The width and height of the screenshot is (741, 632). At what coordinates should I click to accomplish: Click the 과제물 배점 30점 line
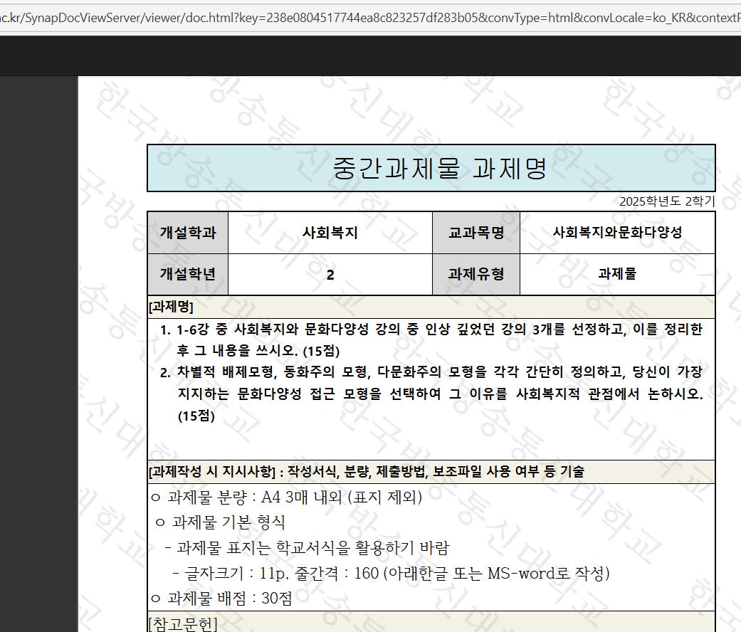(x=221, y=598)
